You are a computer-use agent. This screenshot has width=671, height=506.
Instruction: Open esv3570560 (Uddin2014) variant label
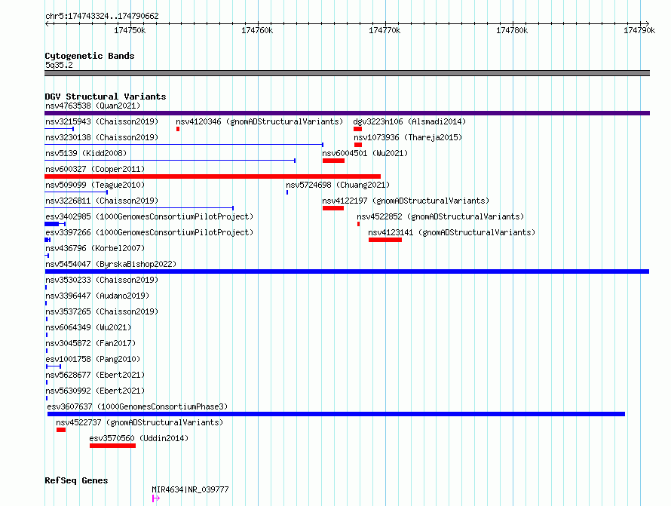tap(139, 438)
